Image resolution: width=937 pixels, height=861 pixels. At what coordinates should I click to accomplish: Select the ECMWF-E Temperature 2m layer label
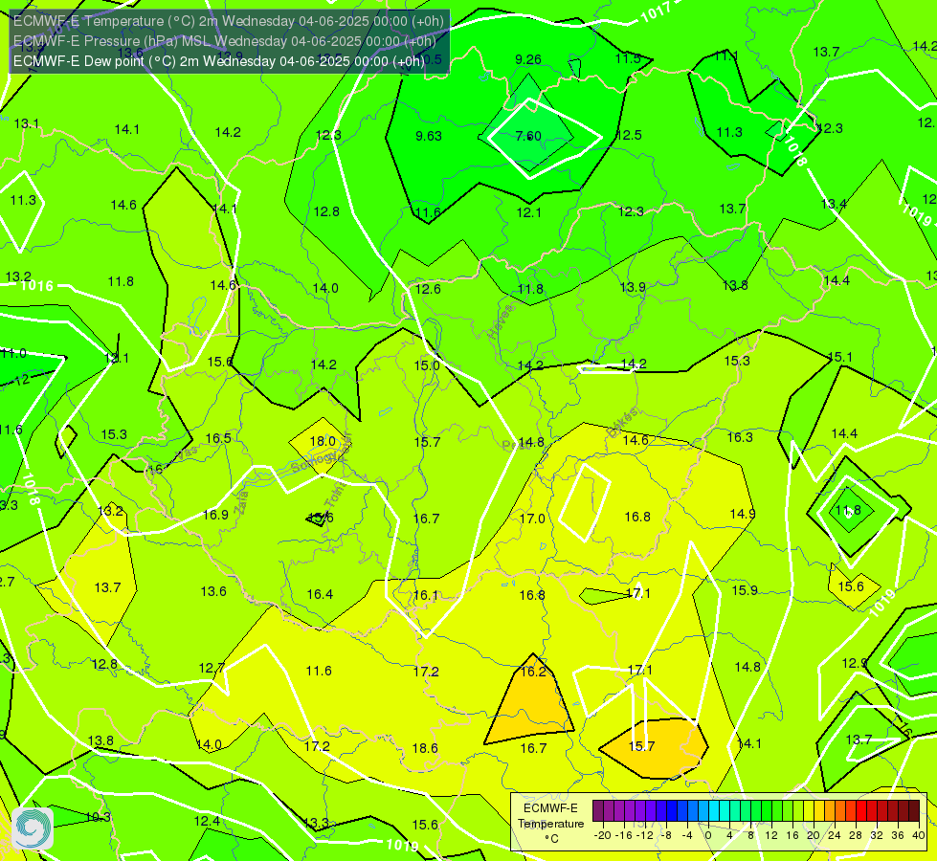click(x=229, y=21)
